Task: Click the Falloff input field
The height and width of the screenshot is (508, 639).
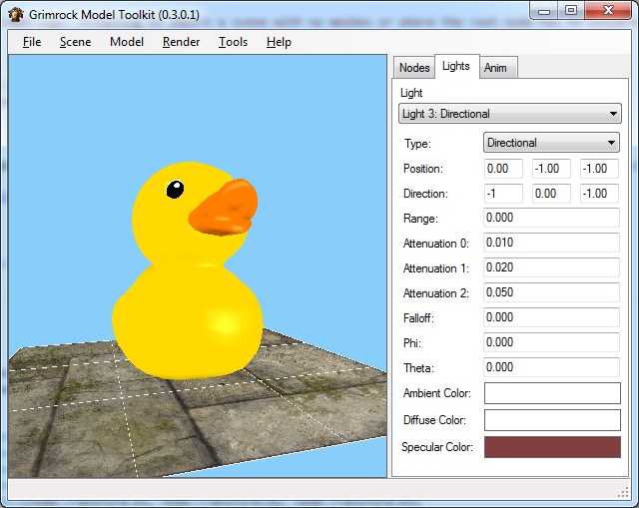Action: point(551,317)
